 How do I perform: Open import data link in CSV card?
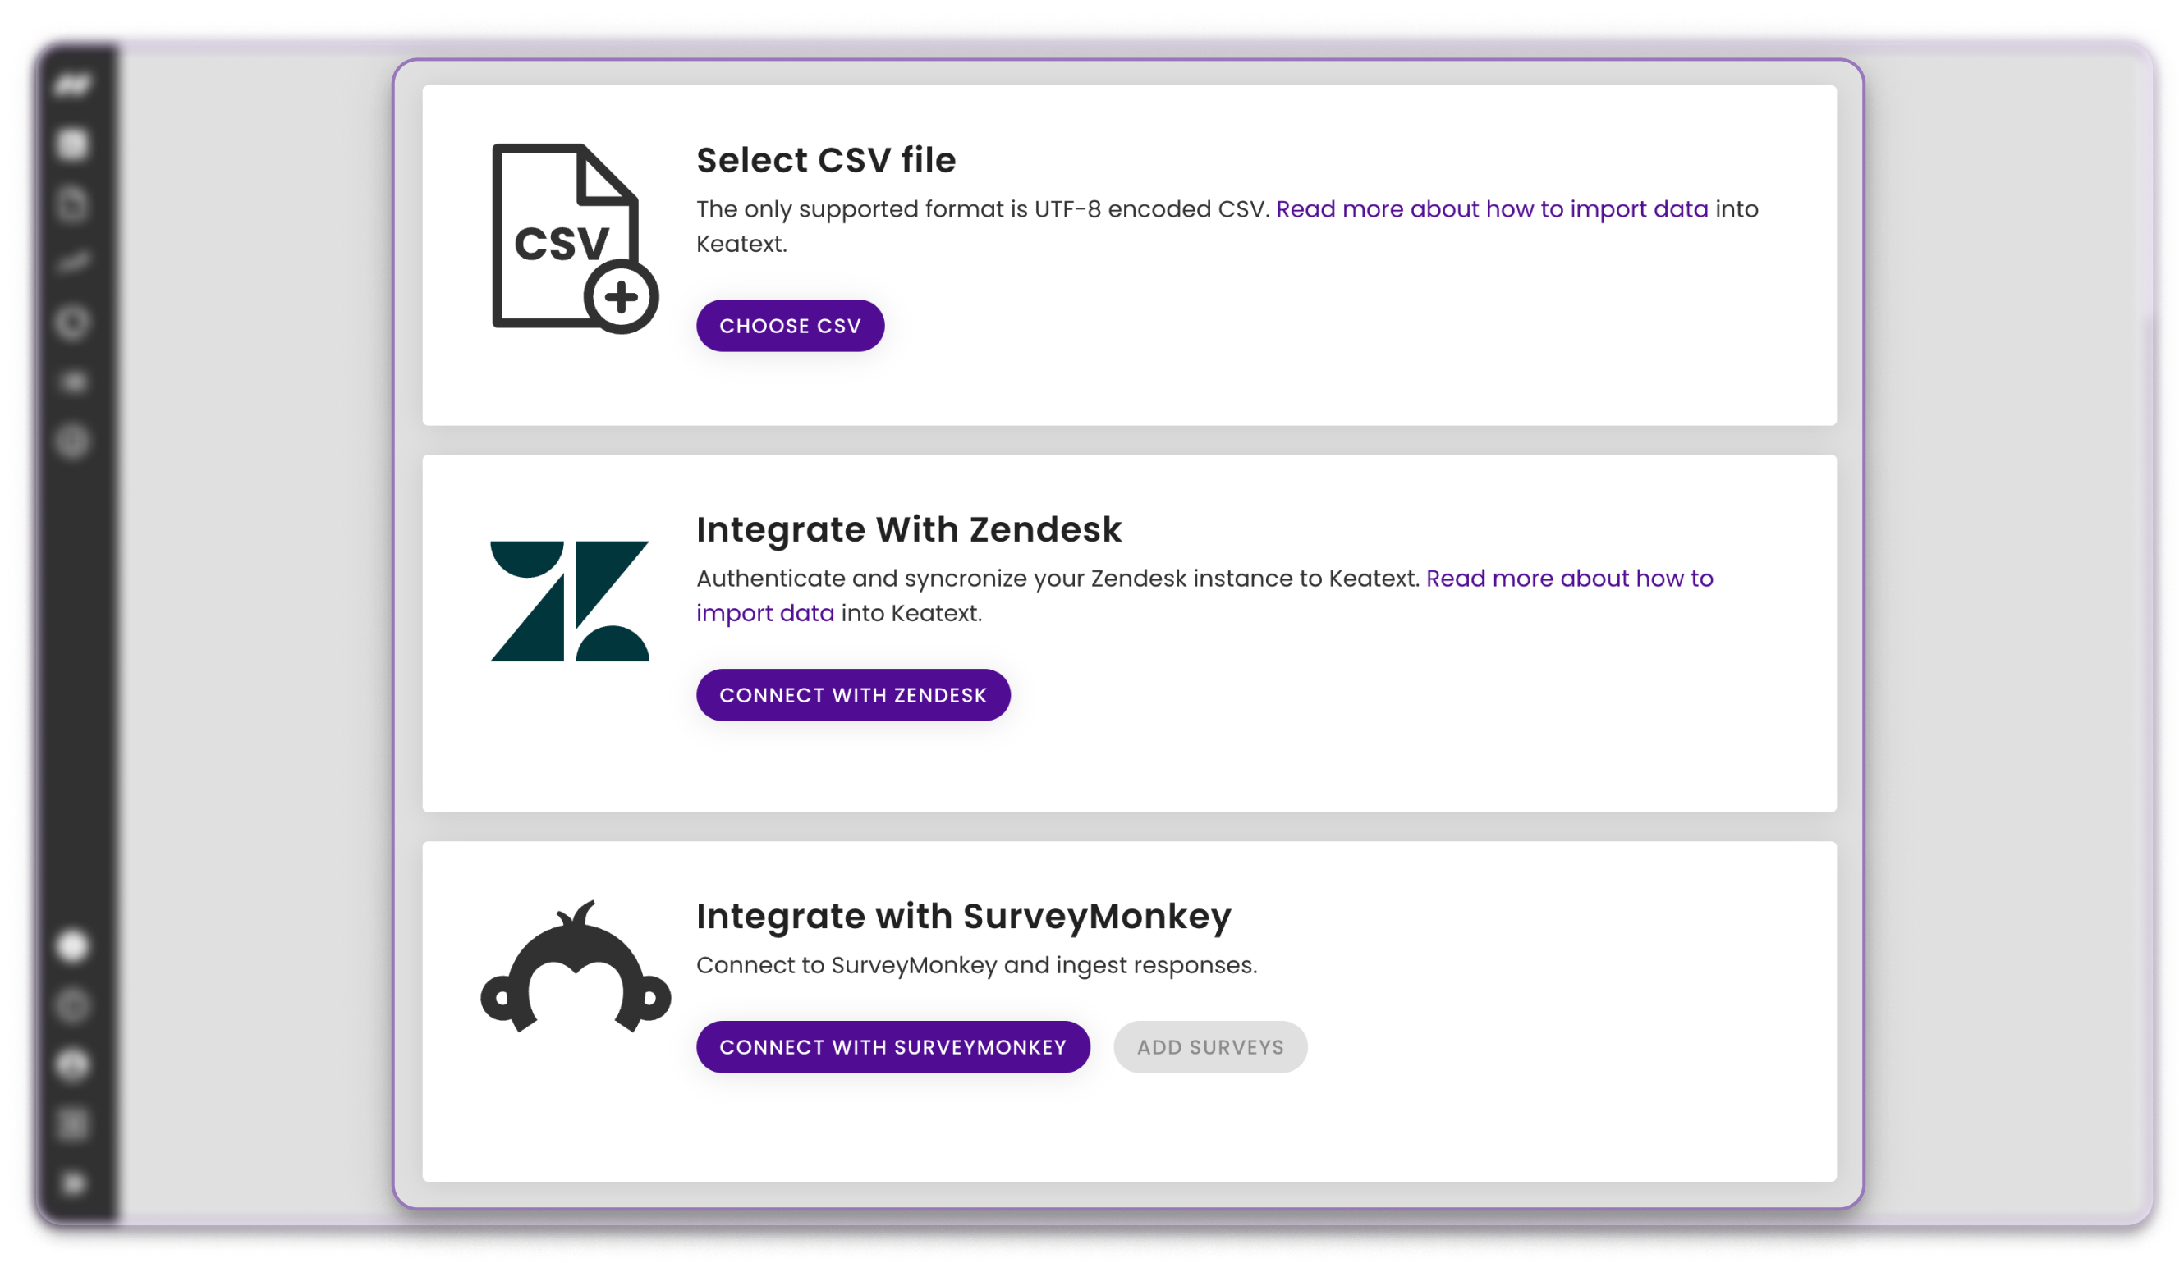(1492, 208)
